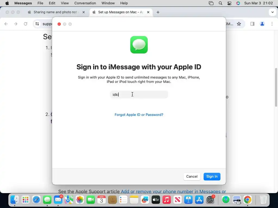Open the Edit menu
The width and height of the screenshot is (278, 208).
[x=52, y=3]
